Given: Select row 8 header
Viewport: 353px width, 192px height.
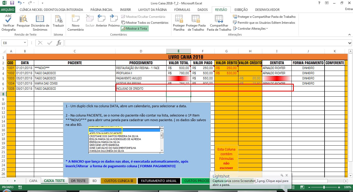Looking at the screenshot, I should 3,94.
